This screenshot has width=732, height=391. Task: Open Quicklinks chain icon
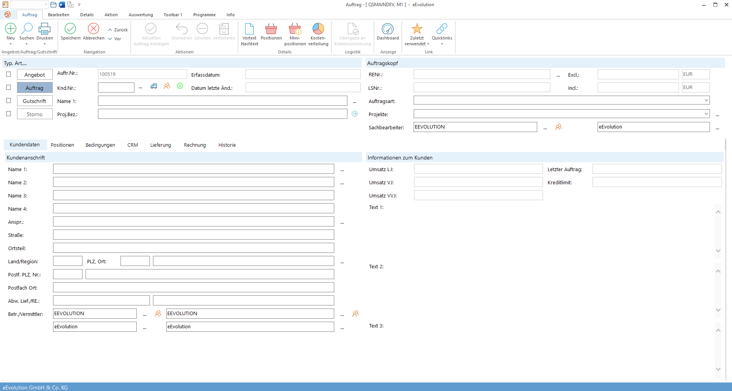(442, 29)
